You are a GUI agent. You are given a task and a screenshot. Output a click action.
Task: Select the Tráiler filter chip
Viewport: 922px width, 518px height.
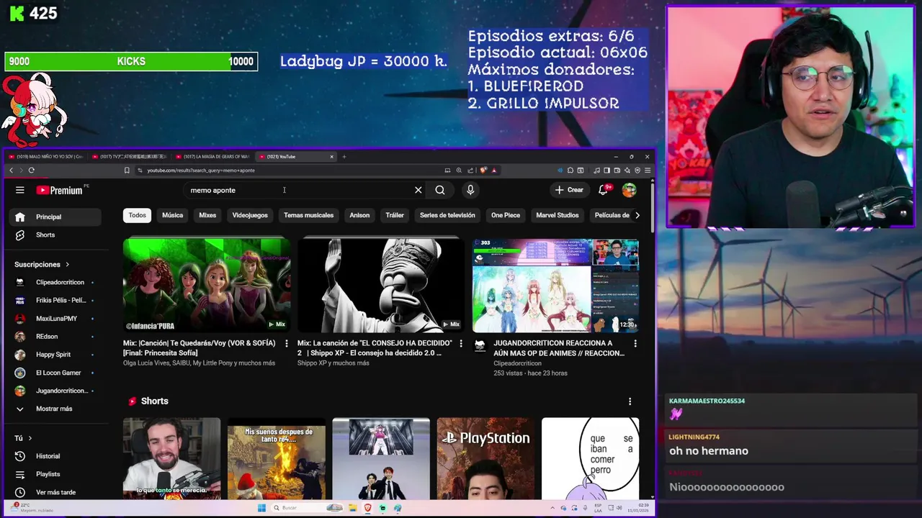tap(395, 215)
